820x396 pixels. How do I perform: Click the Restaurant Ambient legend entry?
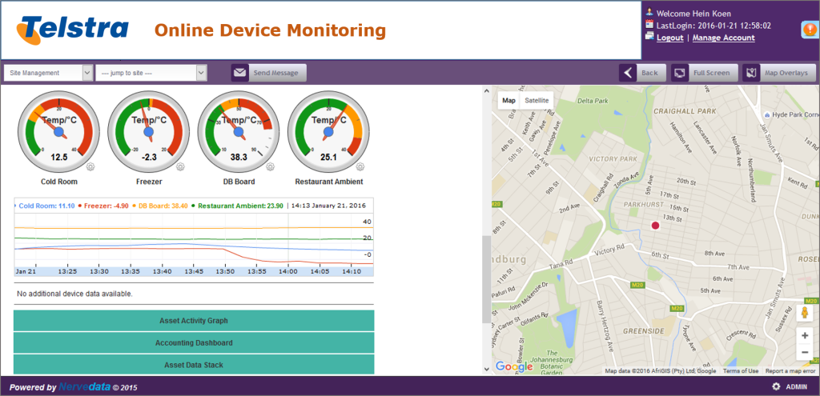(x=239, y=206)
